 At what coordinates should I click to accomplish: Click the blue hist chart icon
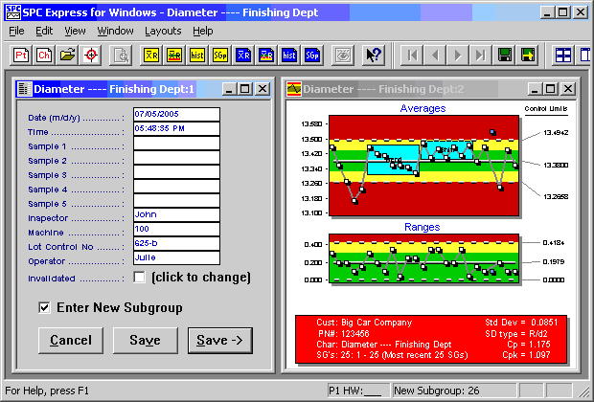pyautogui.click(x=289, y=55)
